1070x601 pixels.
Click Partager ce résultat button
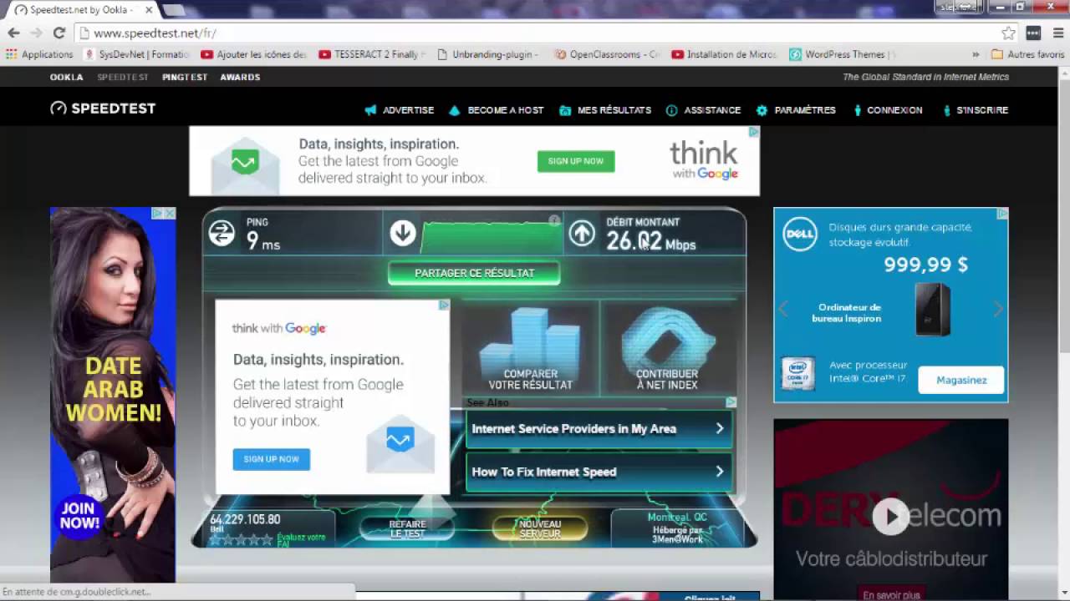[474, 273]
